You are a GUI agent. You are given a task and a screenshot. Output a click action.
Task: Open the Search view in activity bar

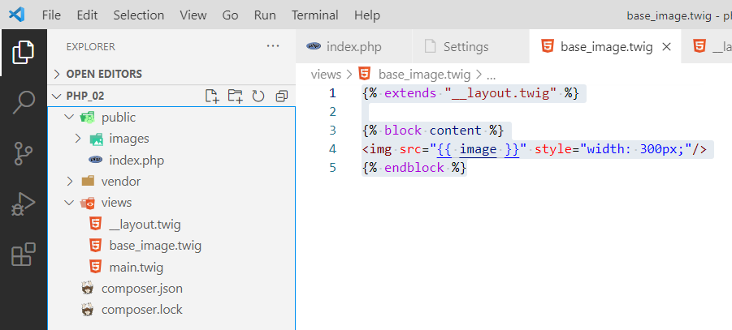point(24,103)
